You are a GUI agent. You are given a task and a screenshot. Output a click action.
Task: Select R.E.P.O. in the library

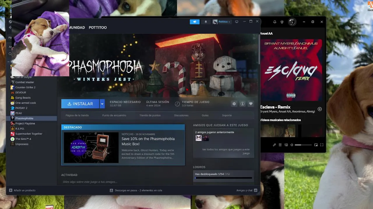[31, 129]
